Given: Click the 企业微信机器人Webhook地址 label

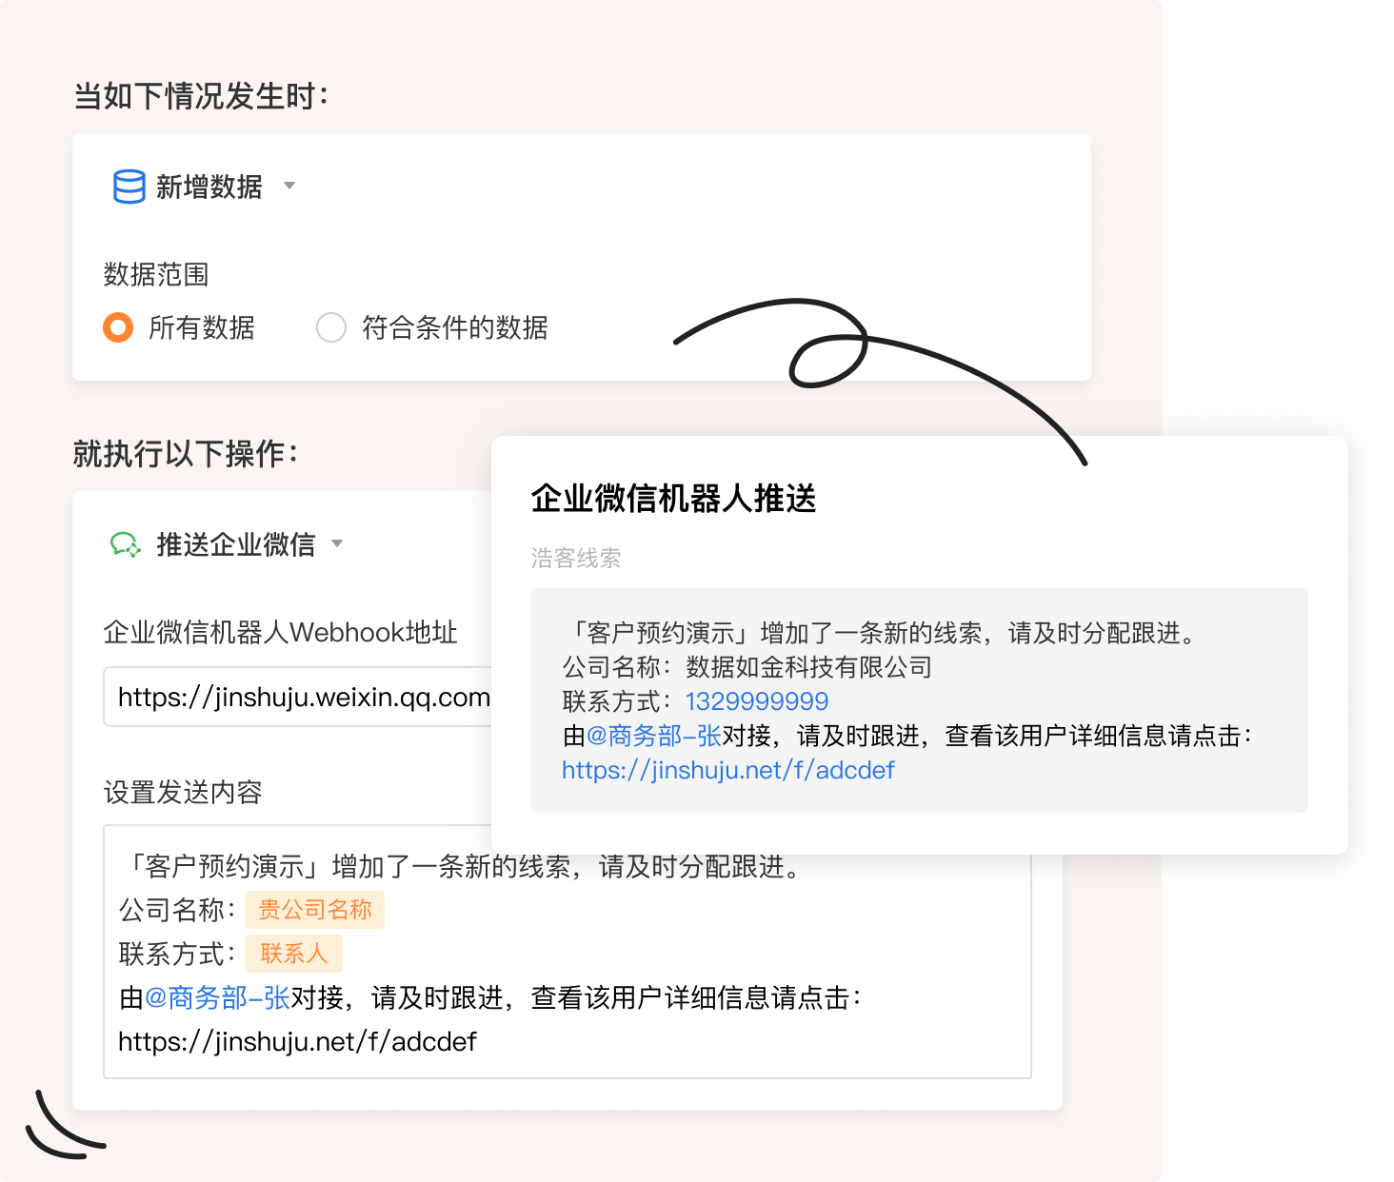Looking at the screenshot, I should tap(280, 632).
